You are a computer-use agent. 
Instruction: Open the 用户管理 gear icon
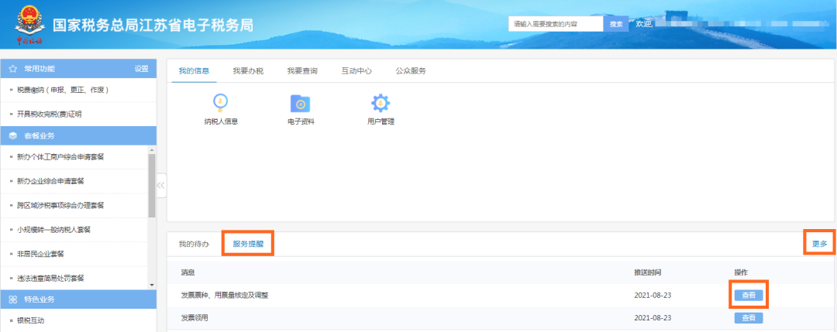[381, 103]
